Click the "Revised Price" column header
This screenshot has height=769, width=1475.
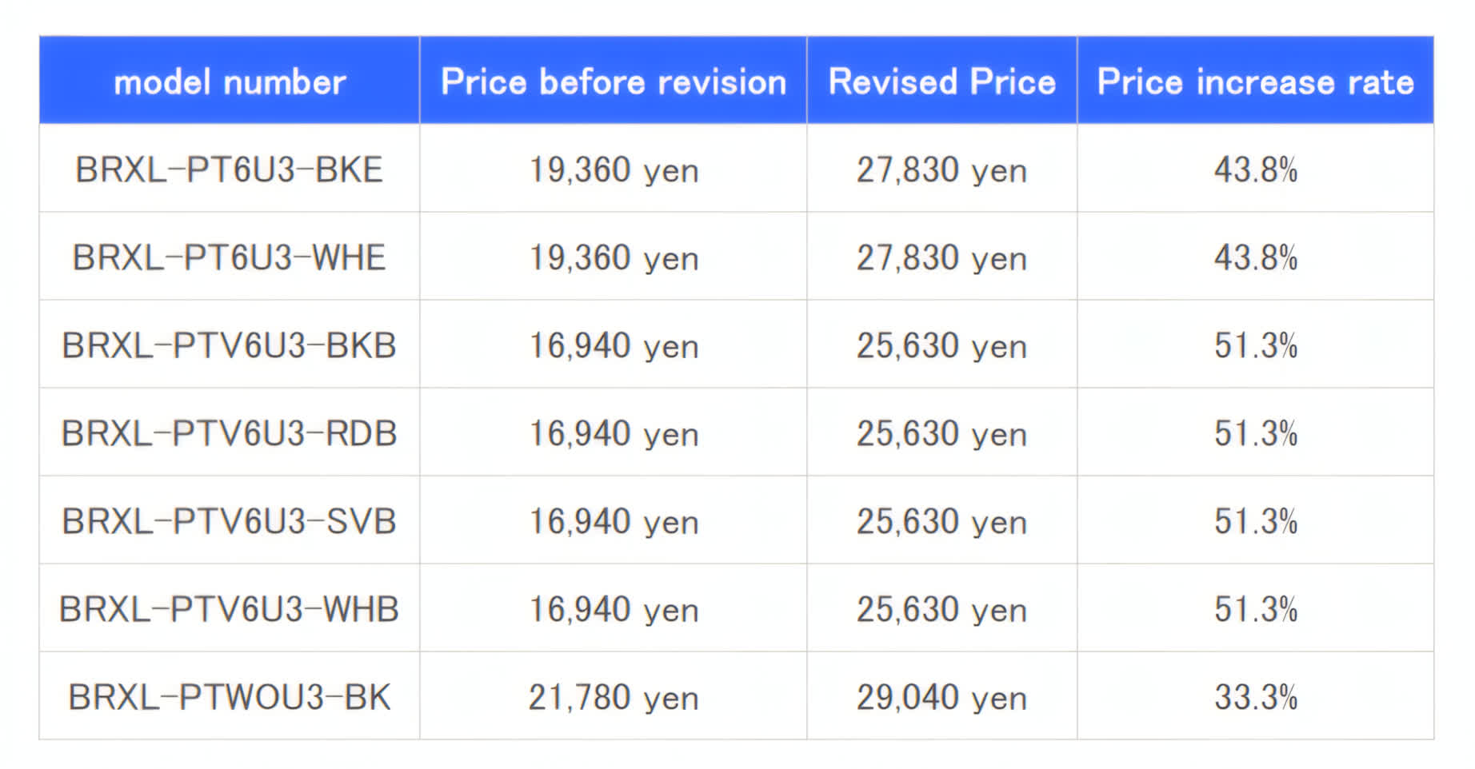pos(942,81)
